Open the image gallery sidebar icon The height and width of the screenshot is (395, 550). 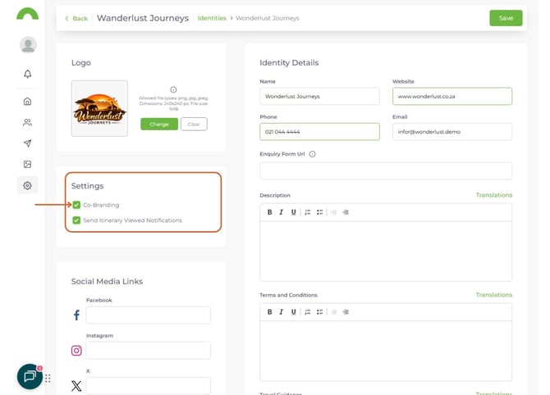(x=27, y=164)
